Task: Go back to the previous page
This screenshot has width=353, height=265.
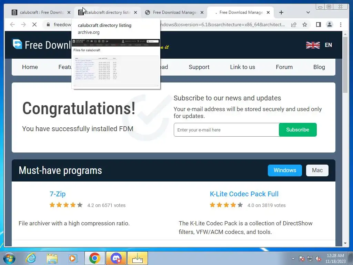Action: [x=12, y=24]
